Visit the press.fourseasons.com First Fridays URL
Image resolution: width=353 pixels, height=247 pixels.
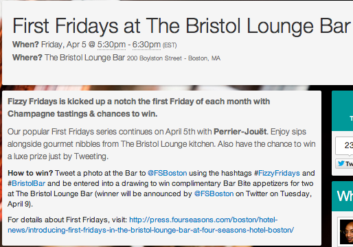[x=150, y=224]
